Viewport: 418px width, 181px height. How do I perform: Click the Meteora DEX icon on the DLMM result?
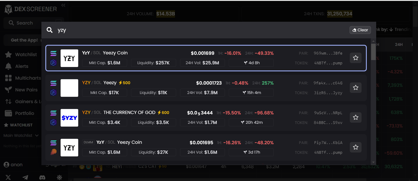click(53, 152)
